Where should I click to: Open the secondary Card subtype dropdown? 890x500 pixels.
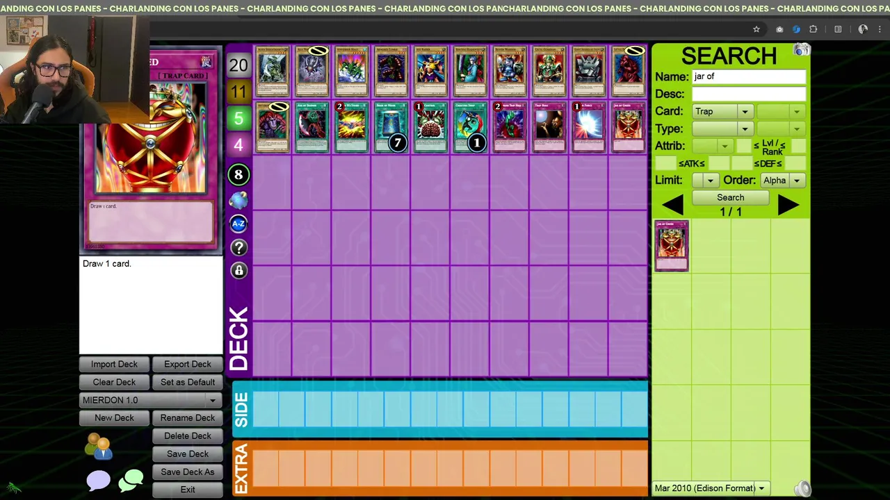(x=781, y=112)
